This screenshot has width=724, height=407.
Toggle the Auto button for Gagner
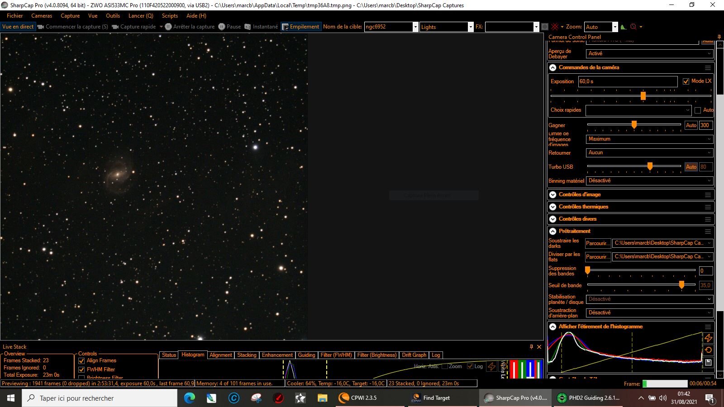pos(691,125)
